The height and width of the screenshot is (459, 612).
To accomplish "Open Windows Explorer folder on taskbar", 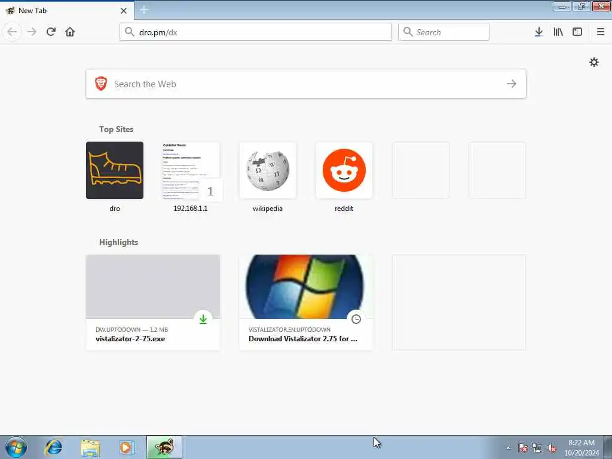I will click(x=91, y=447).
